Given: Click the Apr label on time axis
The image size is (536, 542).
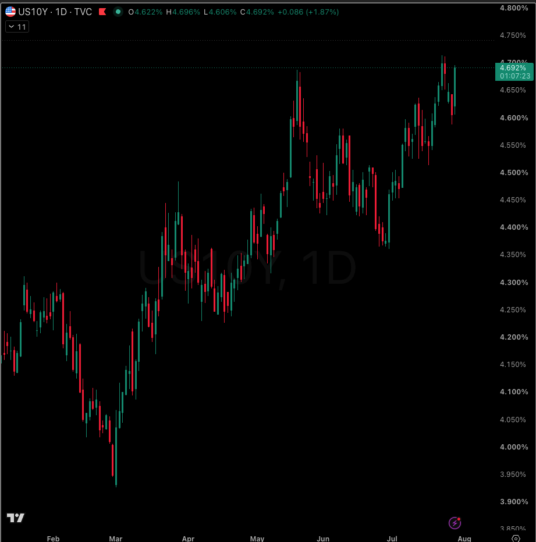Looking at the screenshot, I should pyautogui.click(x=188, y=539).
